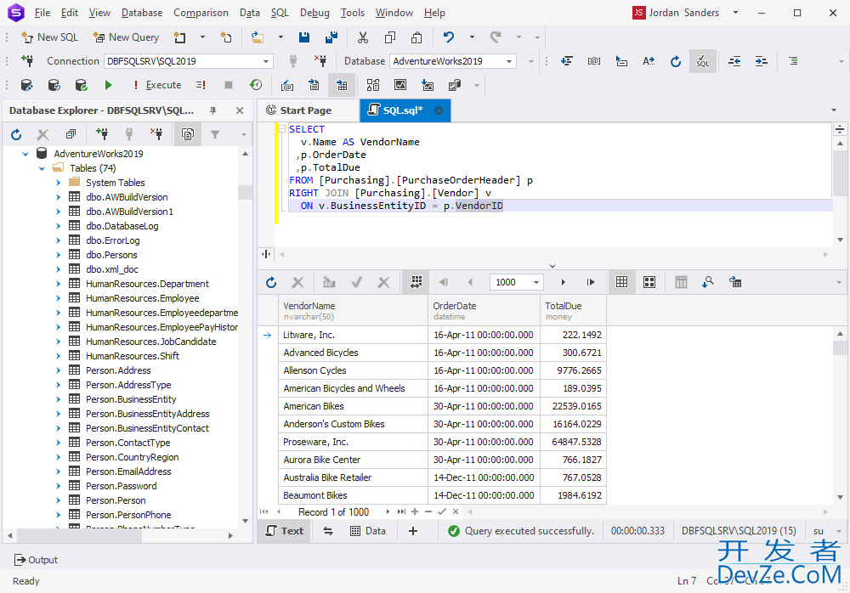Click the Increase indent icon
850x593 pixels.
pos(761,61)
